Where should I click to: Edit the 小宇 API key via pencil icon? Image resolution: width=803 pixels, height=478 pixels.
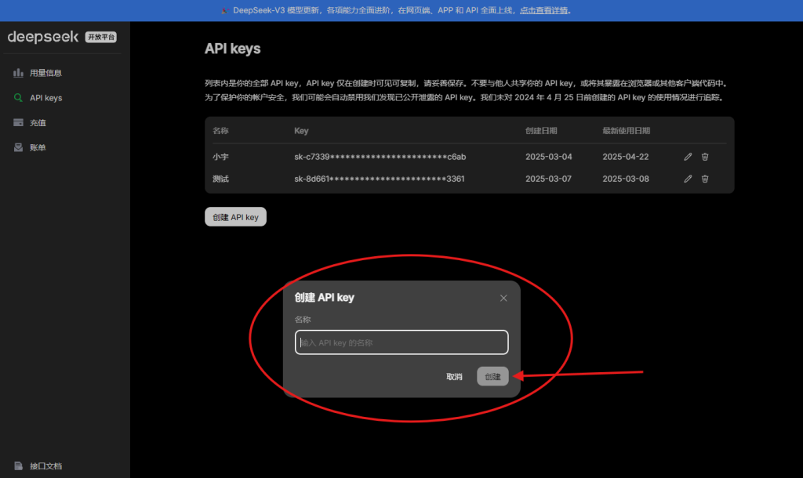pos(687,157)
